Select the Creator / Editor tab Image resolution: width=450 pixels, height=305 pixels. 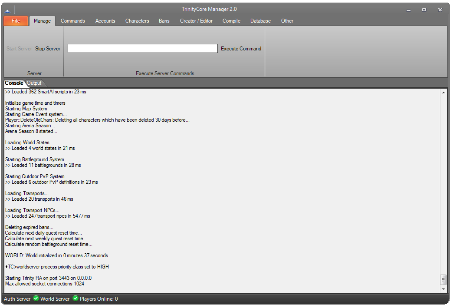click(x=196, y=21)
